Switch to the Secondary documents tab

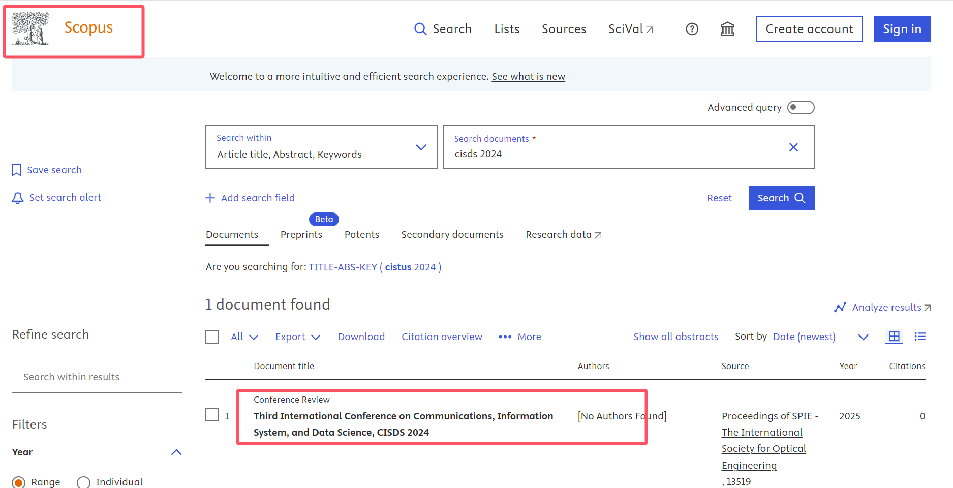(452, 234)
